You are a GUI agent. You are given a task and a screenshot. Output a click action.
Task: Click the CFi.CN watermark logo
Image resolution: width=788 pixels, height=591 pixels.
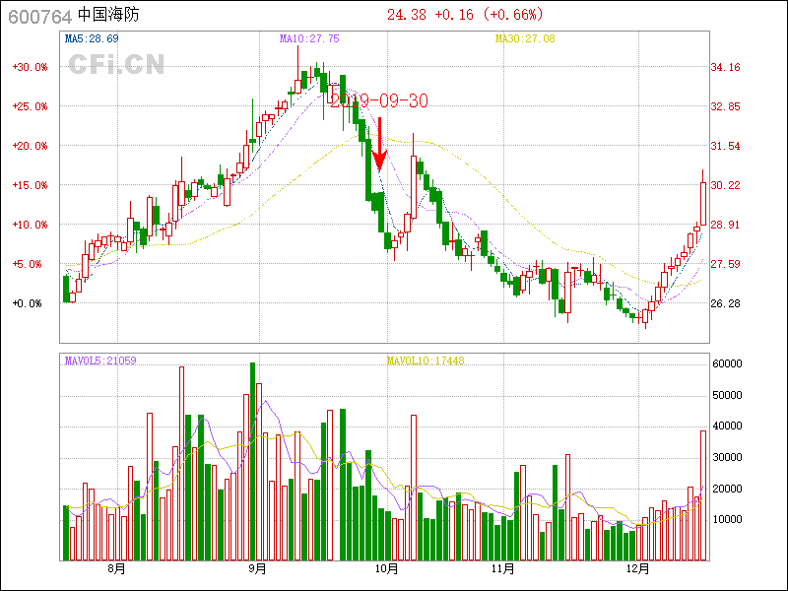115,65
